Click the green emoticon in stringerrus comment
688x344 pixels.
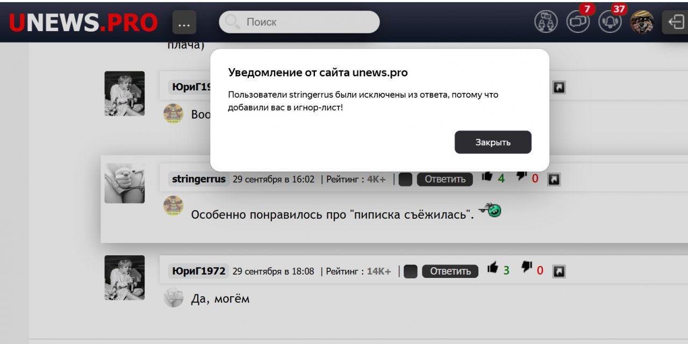(490, 210)
